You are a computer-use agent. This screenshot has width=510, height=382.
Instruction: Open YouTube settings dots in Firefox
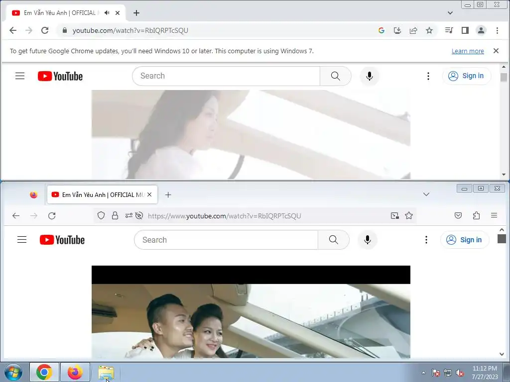point(426,240)
